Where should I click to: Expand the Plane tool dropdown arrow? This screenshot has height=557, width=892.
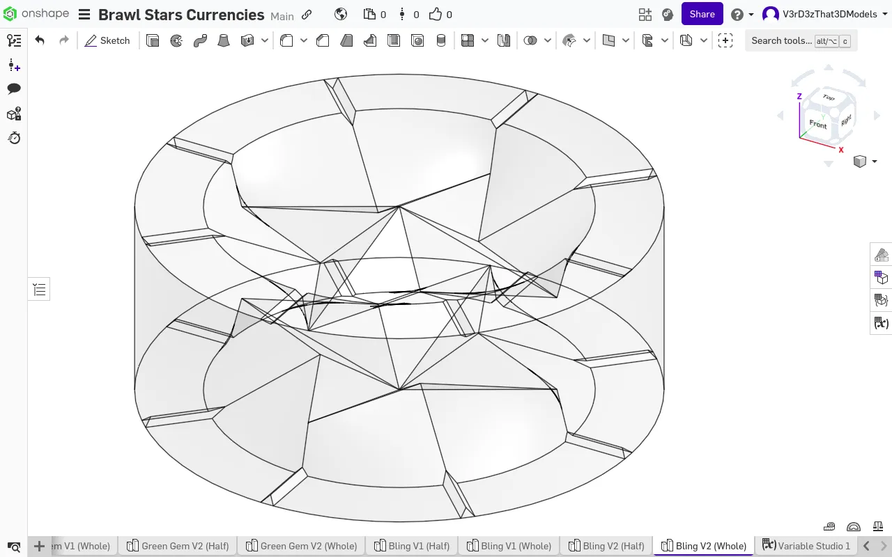[626, 40]
